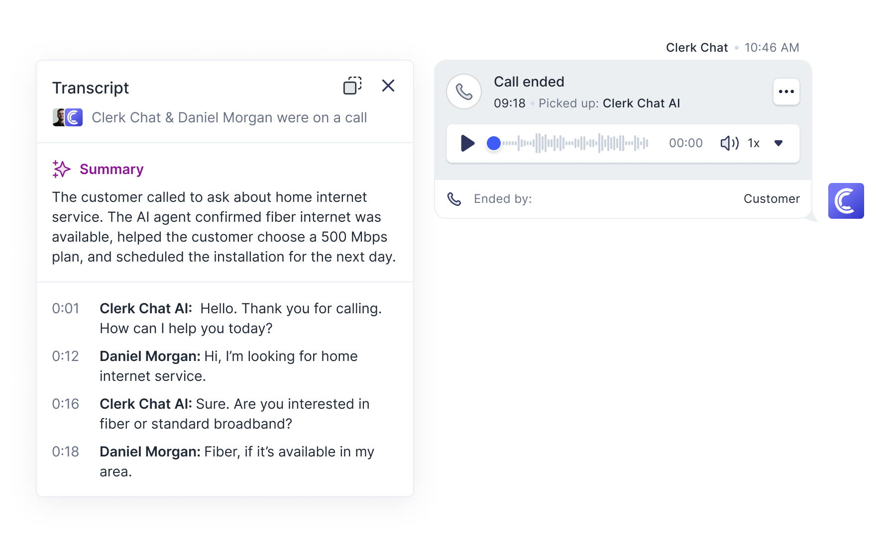Click the participant avatars in Transcript header
The image size is (888, 537).
pos(68,117)
